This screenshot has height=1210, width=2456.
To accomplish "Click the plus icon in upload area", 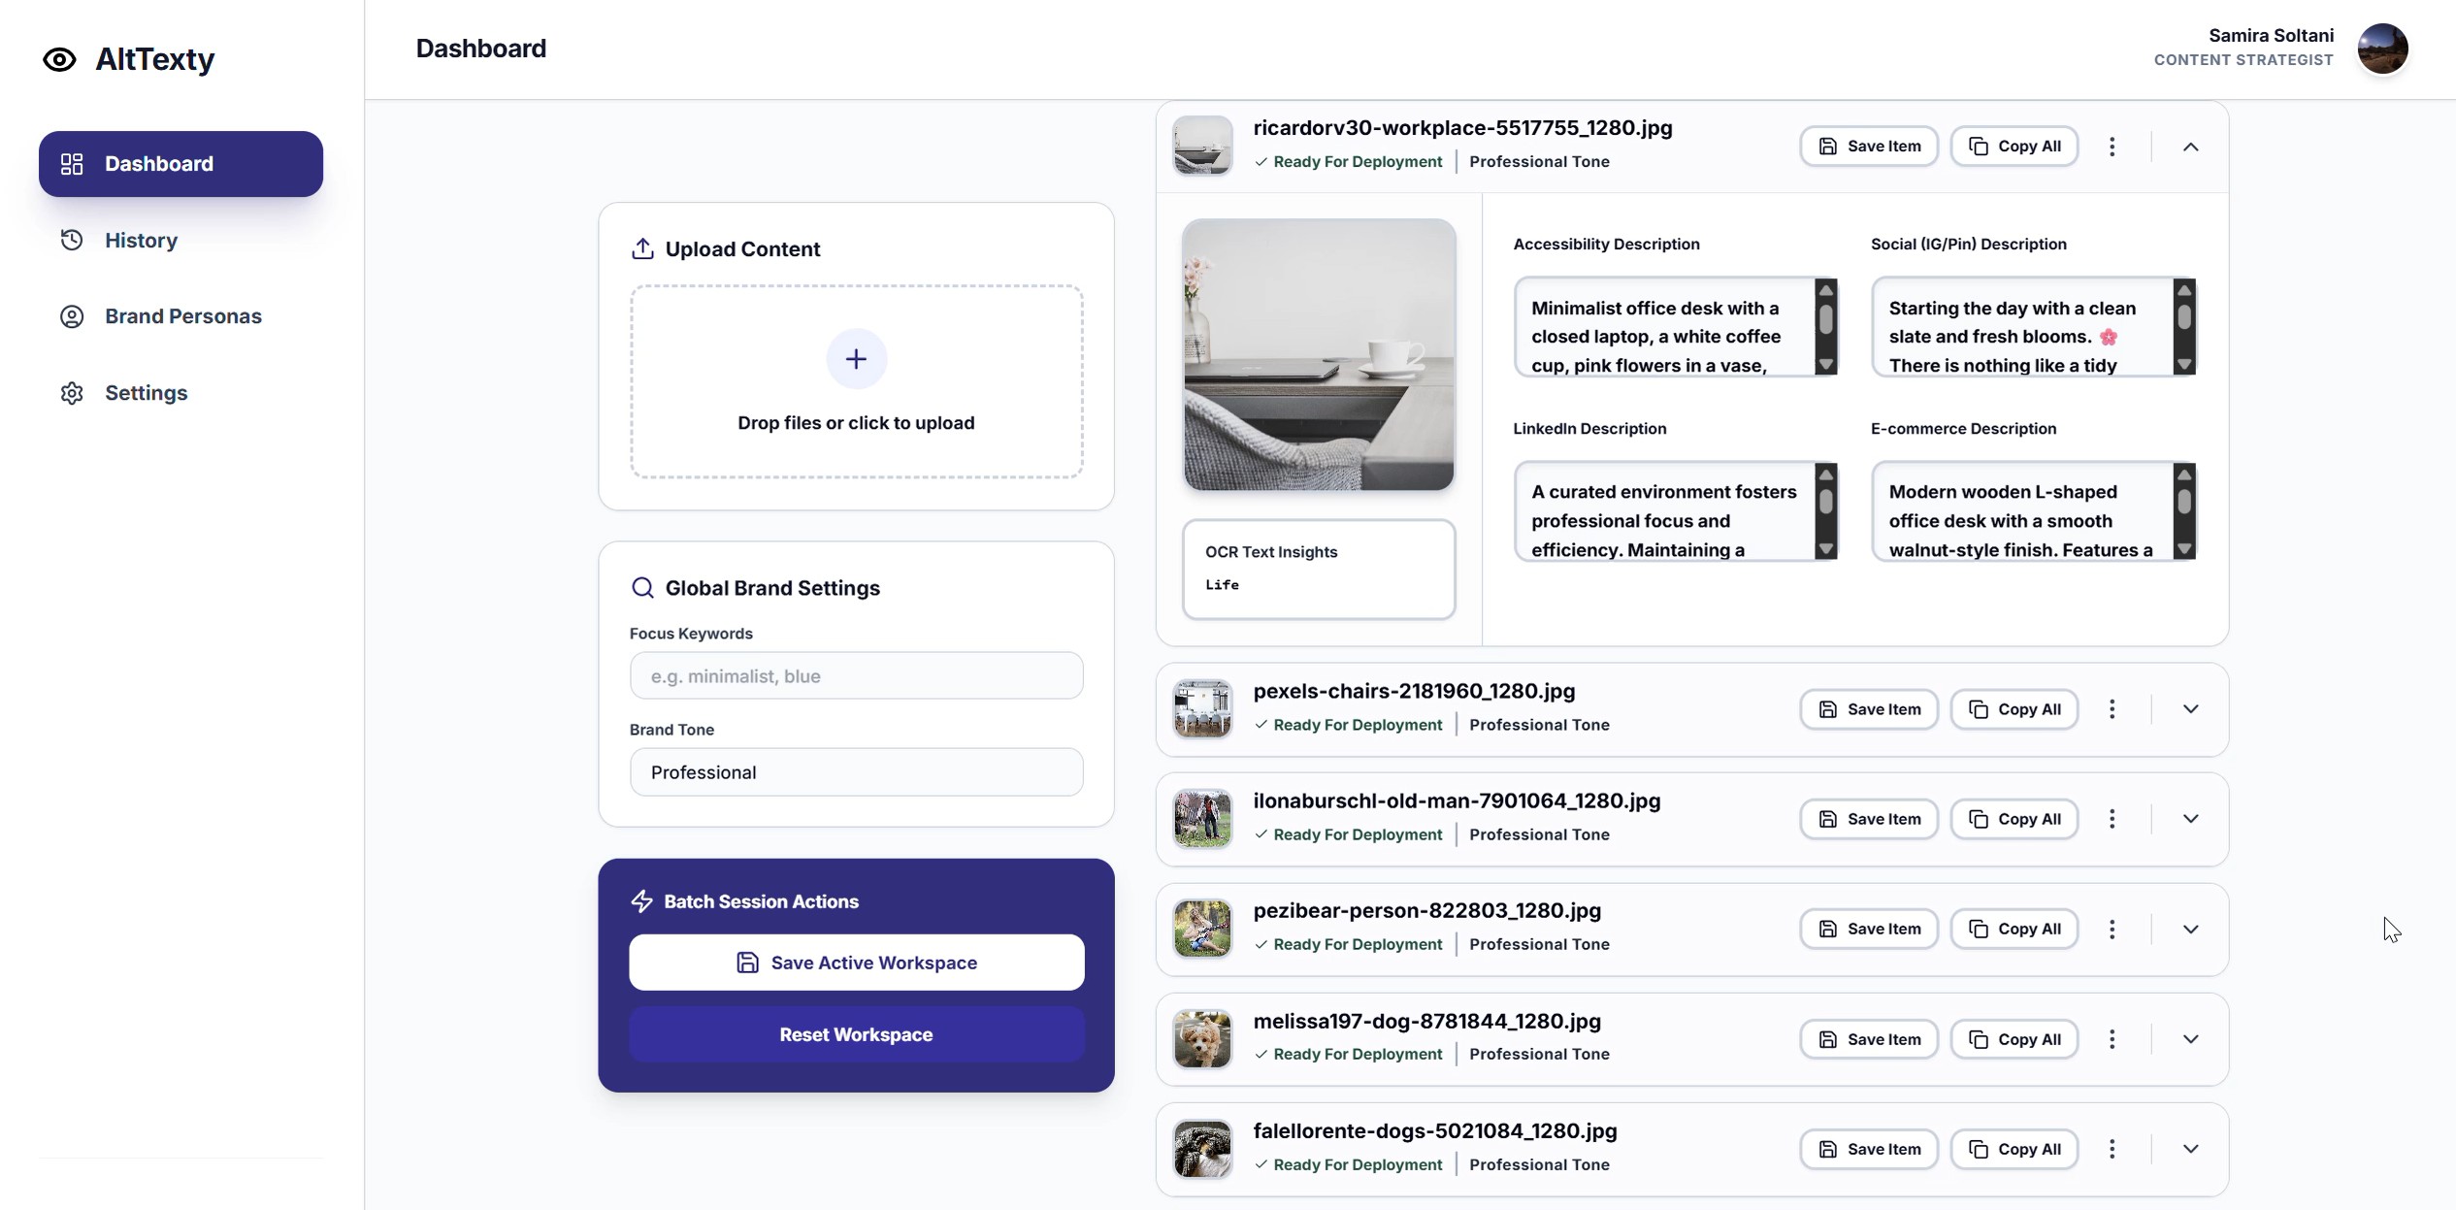I will (856, 359).
